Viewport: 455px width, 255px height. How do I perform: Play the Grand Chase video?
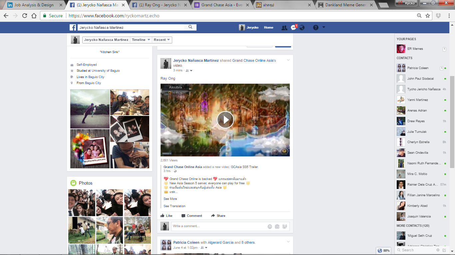point(225,120)
